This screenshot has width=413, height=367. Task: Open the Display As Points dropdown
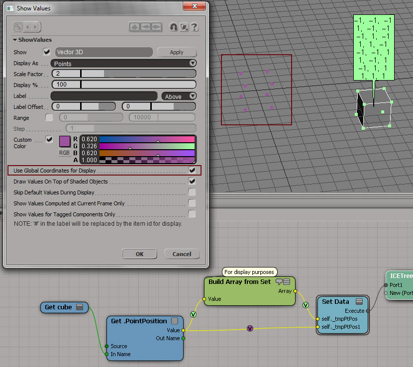(124, 64)
